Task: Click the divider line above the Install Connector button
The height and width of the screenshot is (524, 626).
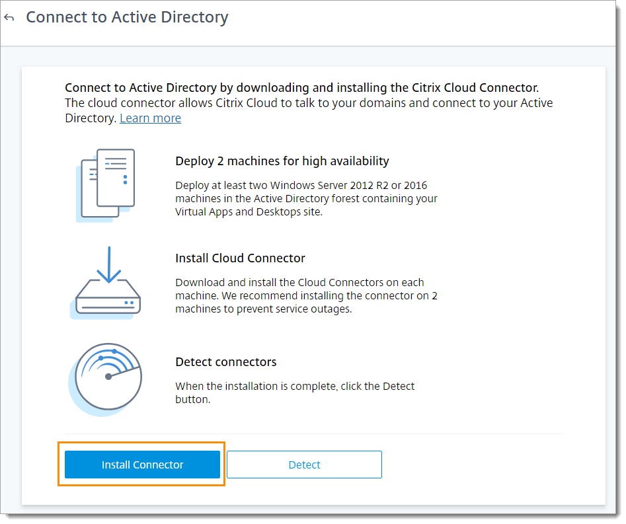Action: coord(313,434)
